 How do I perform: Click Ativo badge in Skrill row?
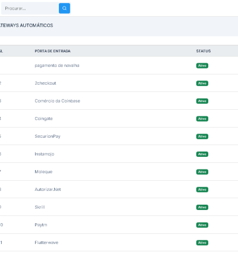[202, 207]
